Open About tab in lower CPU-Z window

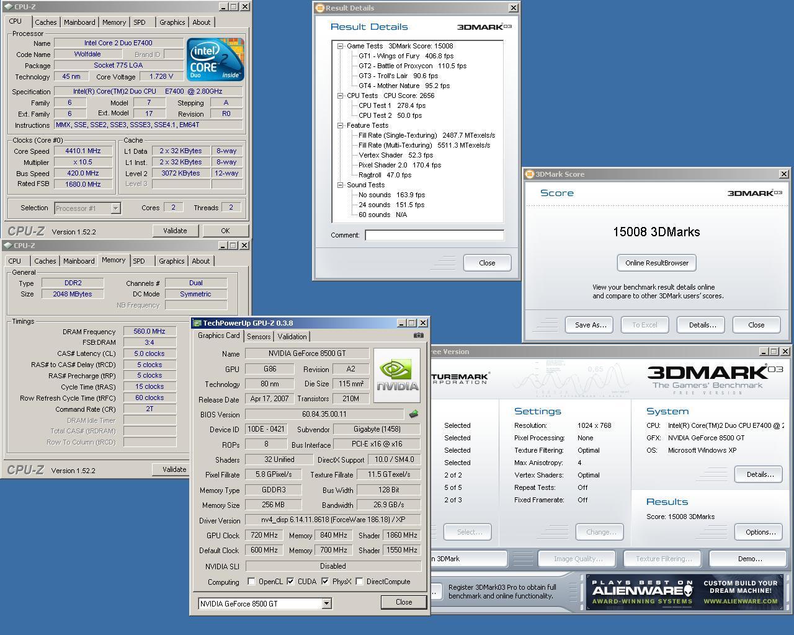tap(200, 261)
